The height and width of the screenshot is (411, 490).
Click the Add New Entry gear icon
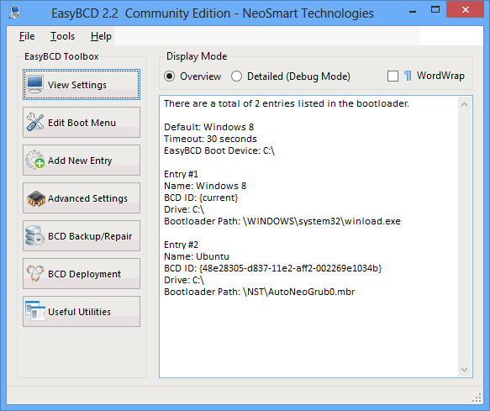(x=35, y=160)
